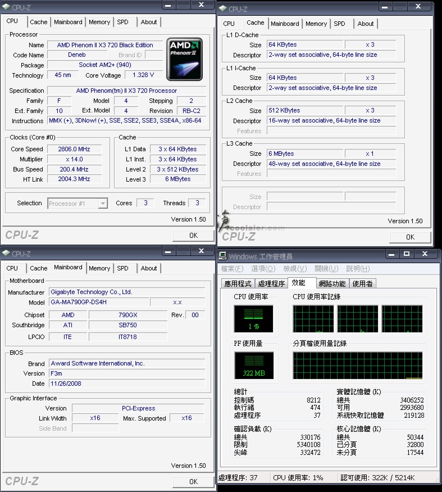Open About tab in bottom-left Mainboard window
The width and height of the screenshot is (442, 492).
point(149,268)
